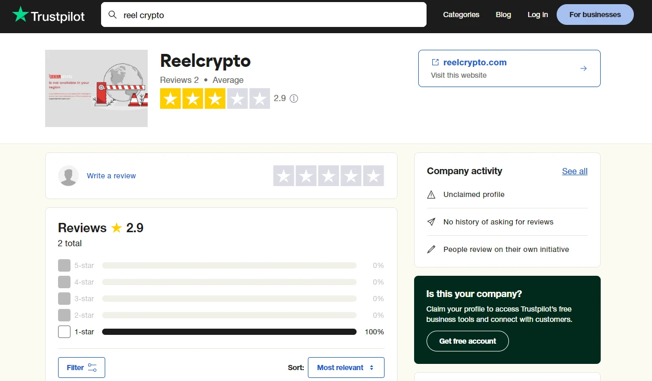Check the 3-star rating filter
652x381 pixels.
pos(64,298)
